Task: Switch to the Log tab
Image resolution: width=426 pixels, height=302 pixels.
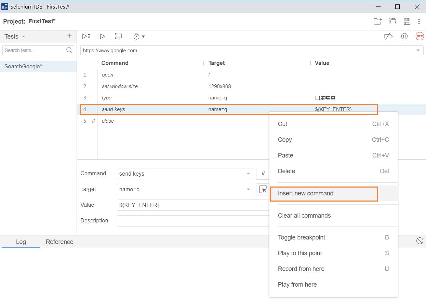Action: pyautogui.click(x=21, y=242)
